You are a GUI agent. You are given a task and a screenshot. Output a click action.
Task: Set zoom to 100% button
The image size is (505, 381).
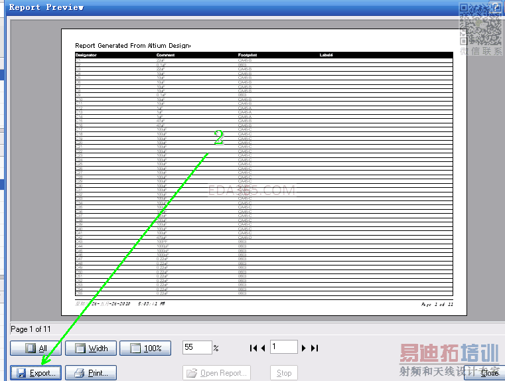point(145,348)
